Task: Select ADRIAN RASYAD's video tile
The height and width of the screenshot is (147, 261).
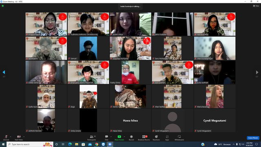Action: coord(46,120)
